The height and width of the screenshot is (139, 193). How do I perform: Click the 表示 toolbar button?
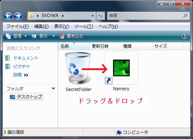pyautogui.click(x=40, y=36)
